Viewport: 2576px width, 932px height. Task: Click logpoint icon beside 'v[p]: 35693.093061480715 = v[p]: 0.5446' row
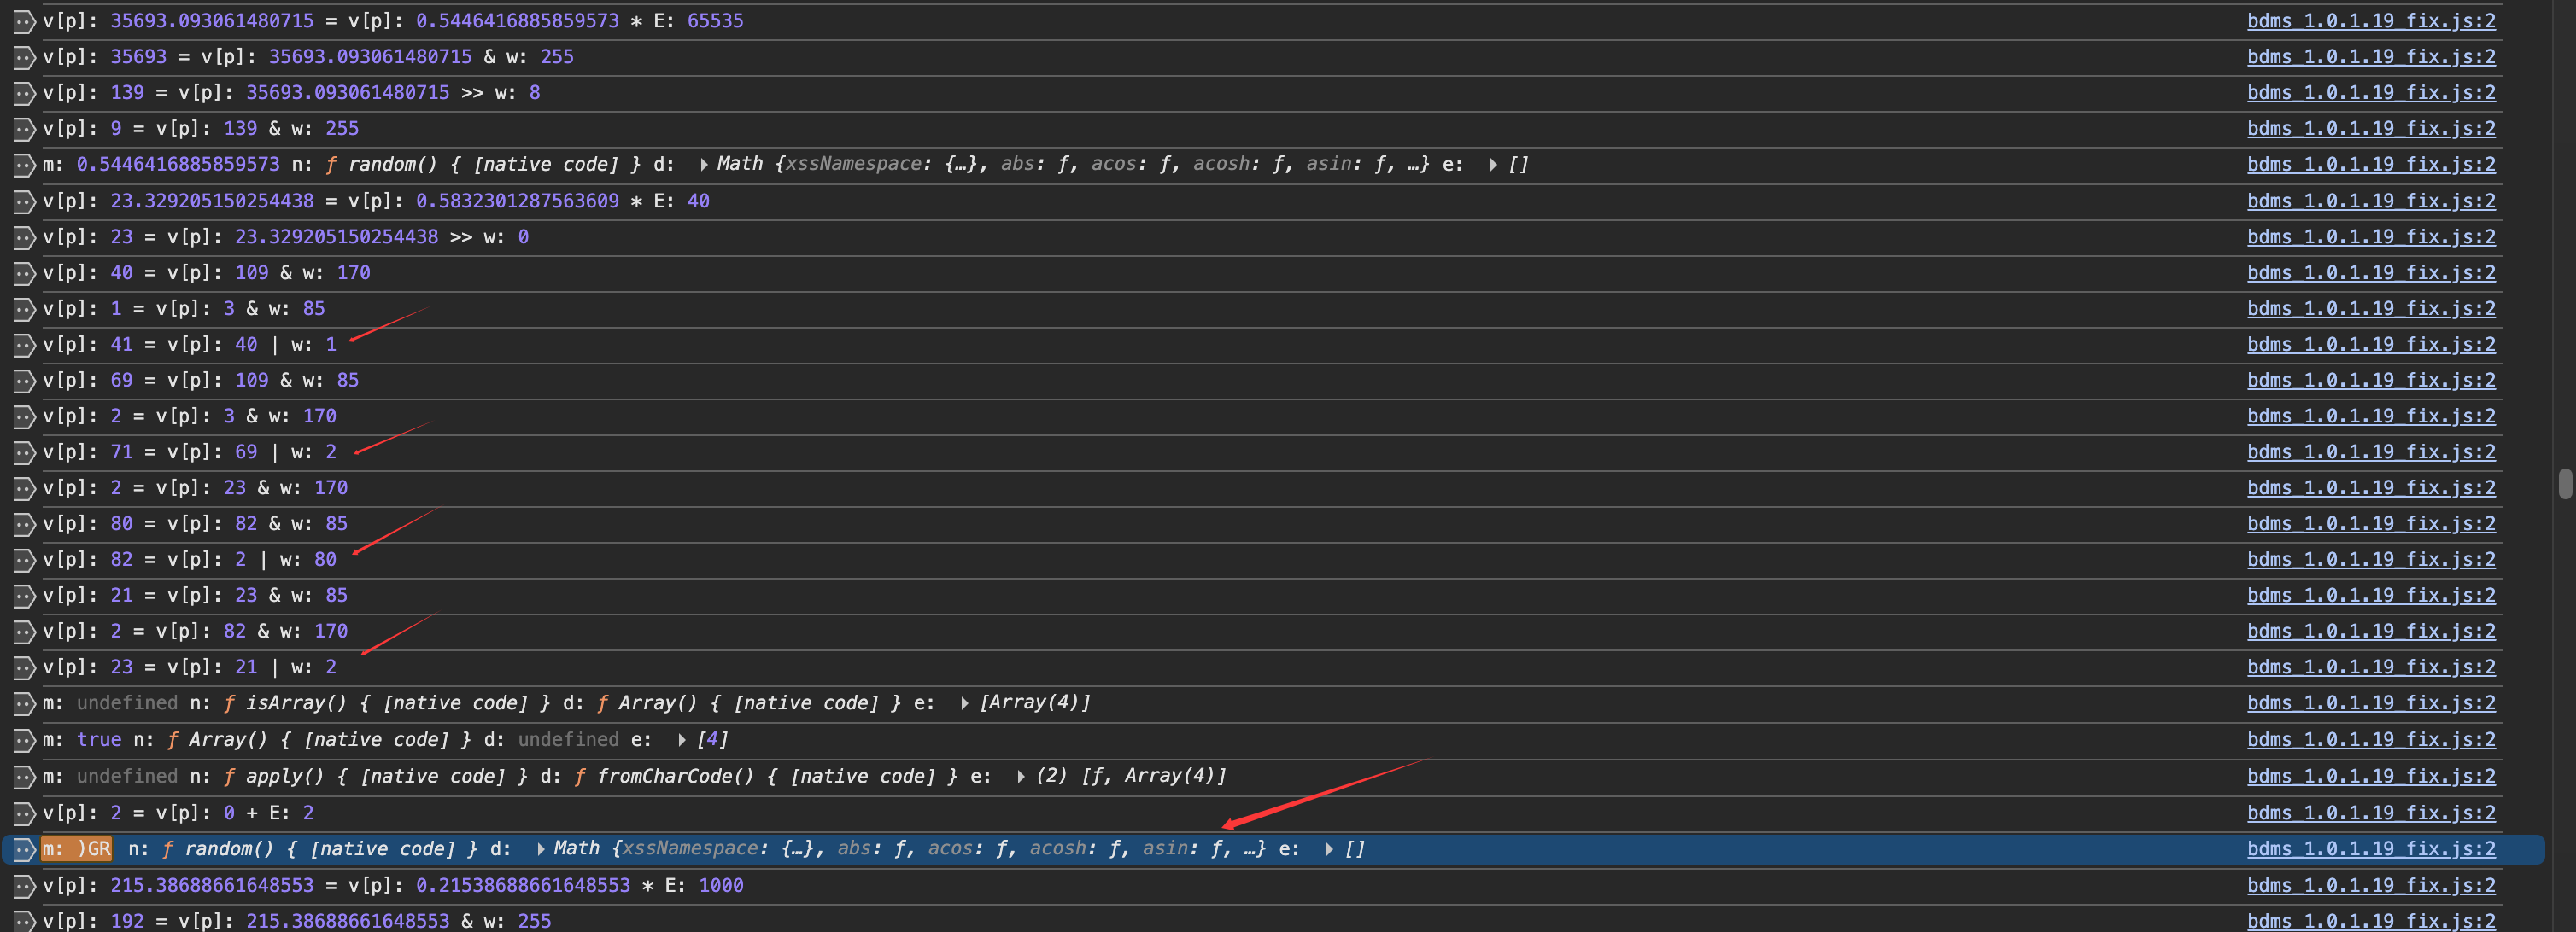pyautogui.click(x=24, y=21)
